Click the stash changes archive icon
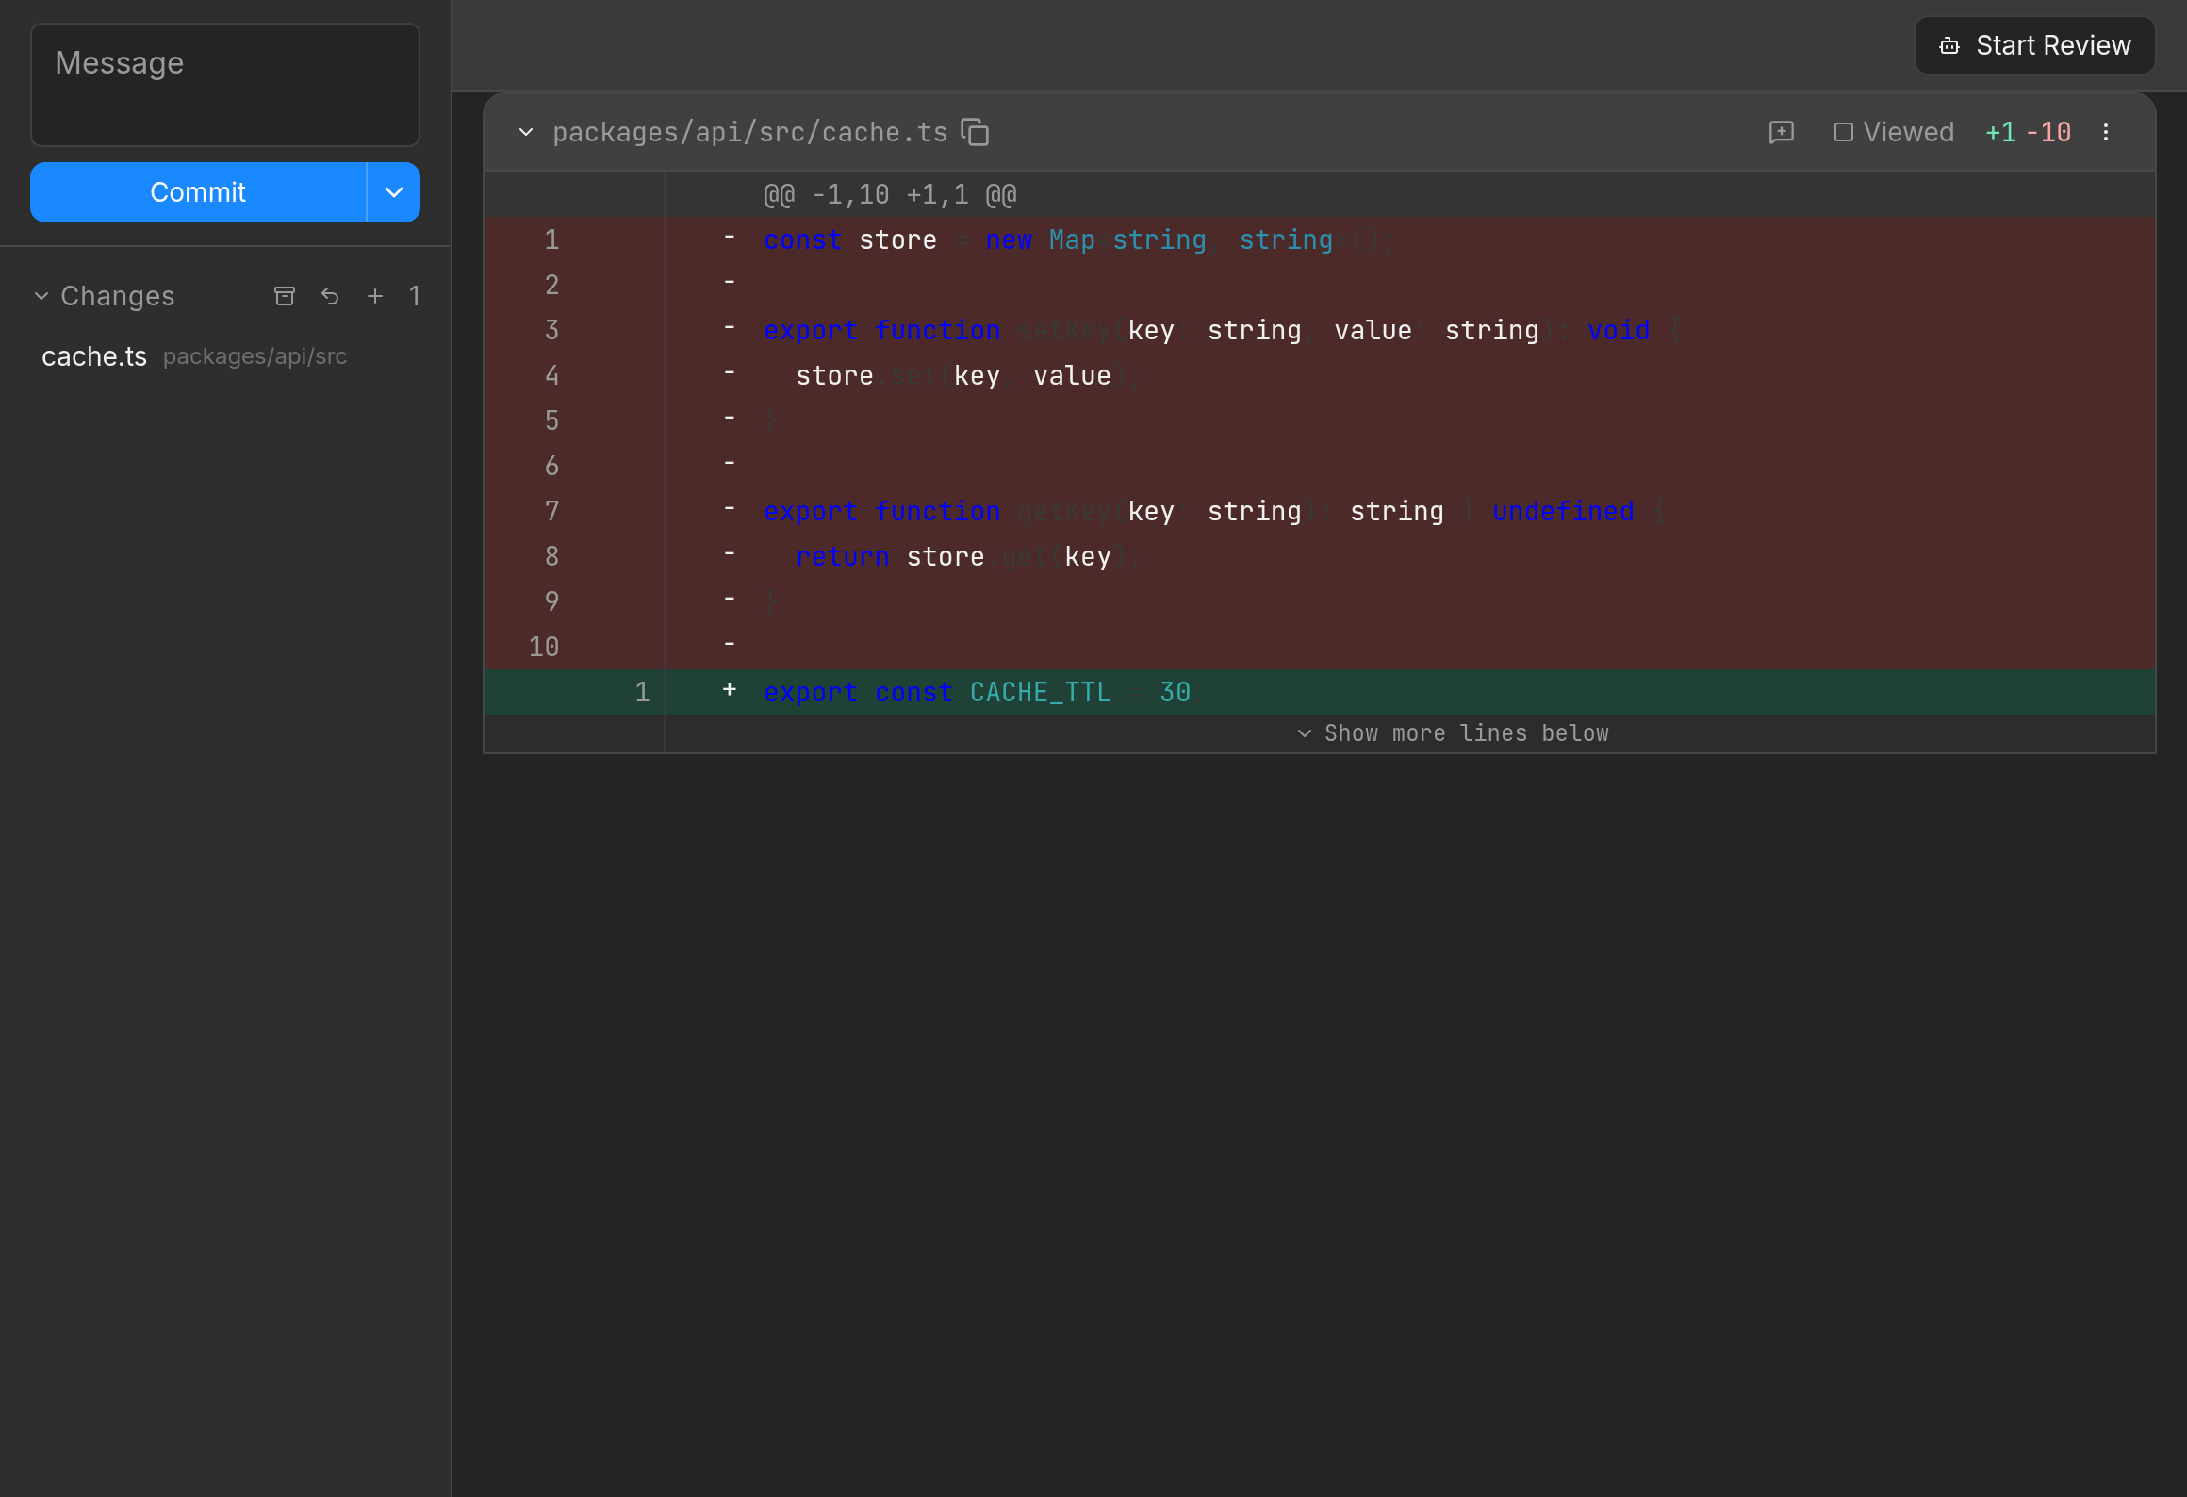 tap(285, 296)
